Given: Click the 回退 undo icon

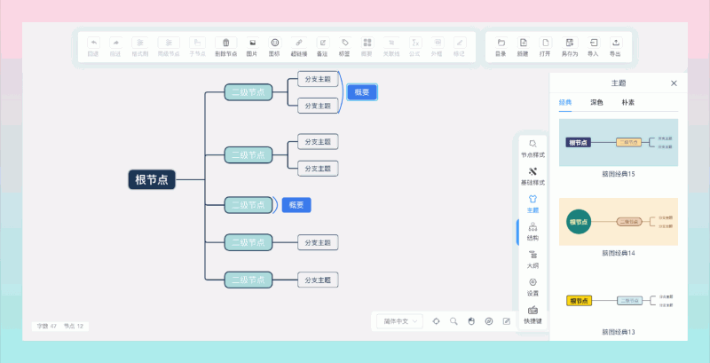Looking at the screenshot, I should pos(93,43).
